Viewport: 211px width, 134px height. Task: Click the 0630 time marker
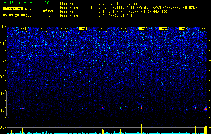(203, 29)
